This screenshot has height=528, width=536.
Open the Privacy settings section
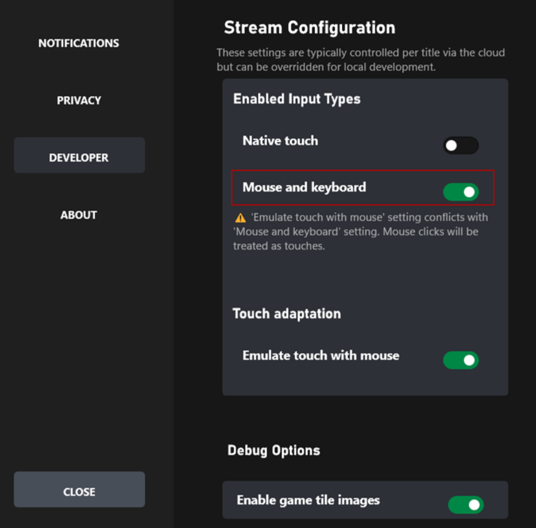pos(79,100)
